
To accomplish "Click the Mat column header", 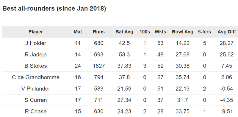I will point(78,32).
